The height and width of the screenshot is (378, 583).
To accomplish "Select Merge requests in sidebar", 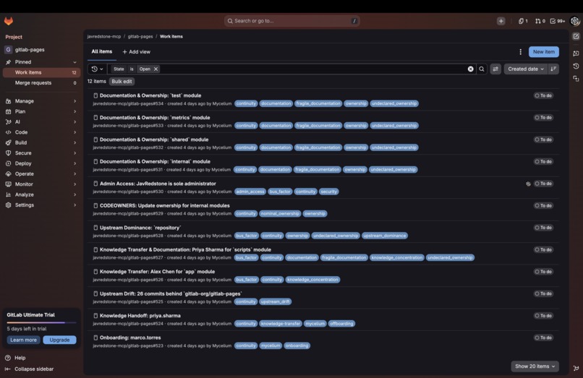I will tap(41, 83).
